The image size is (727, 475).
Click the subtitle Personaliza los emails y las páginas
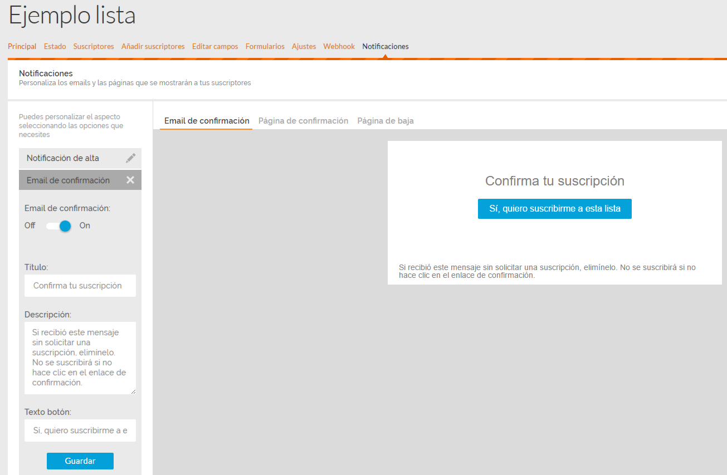pyautogui.click(x=135, y=83)
